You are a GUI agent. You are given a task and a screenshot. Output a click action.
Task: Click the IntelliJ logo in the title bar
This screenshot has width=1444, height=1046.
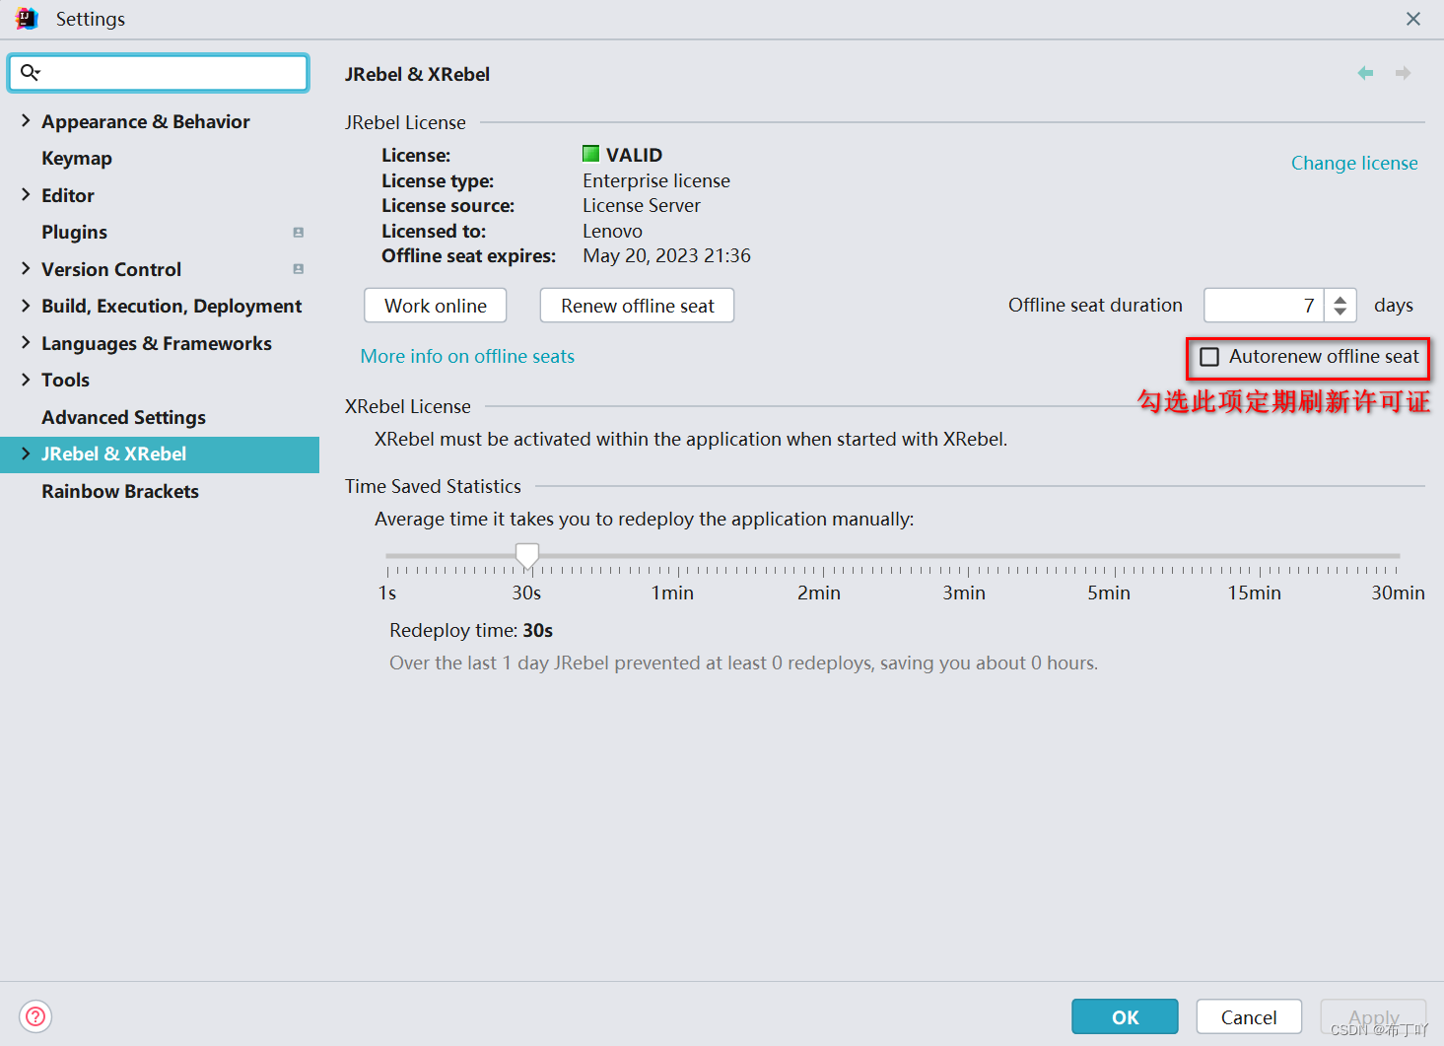tap(27, 19)
